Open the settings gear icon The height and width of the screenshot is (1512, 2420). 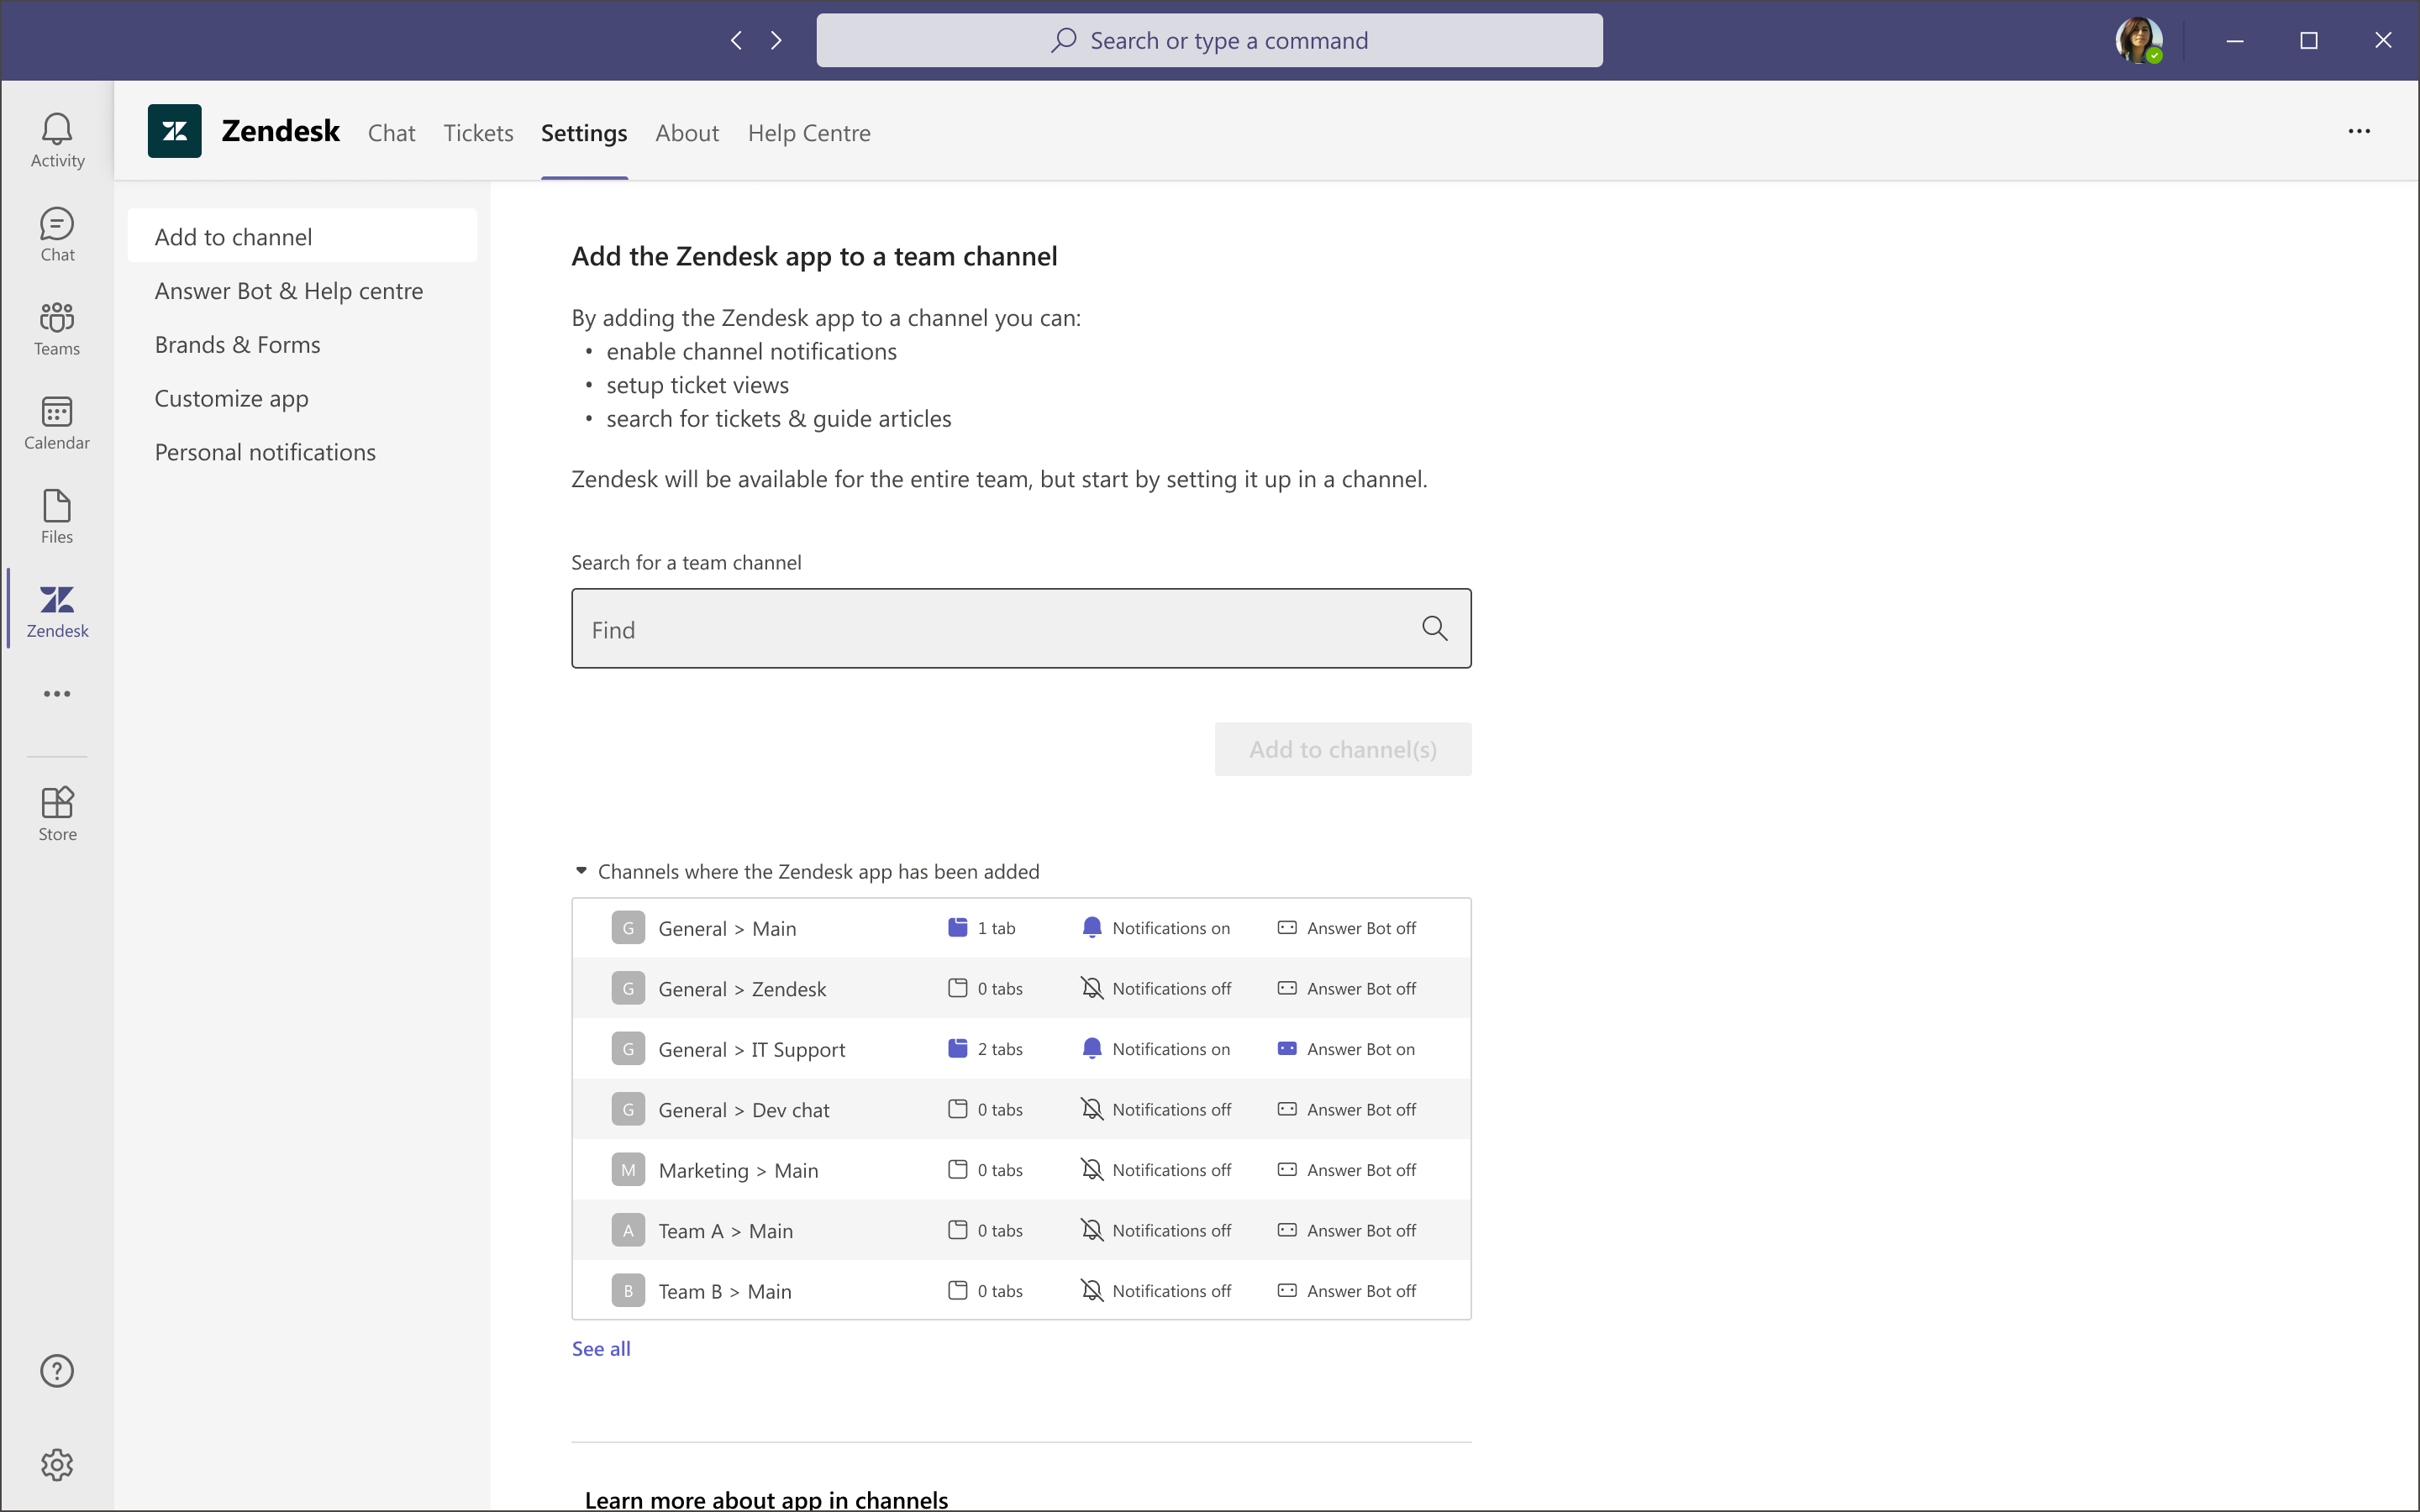tap(57, 1464)
